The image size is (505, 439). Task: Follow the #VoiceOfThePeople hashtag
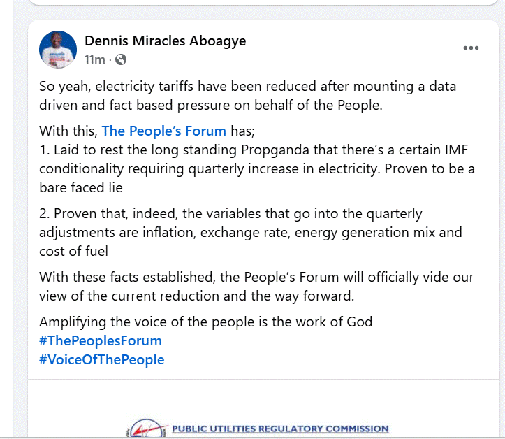(102, 360)
